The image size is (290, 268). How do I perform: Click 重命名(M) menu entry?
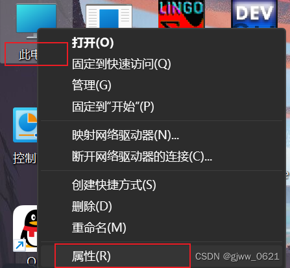click(x=99, y=228)
